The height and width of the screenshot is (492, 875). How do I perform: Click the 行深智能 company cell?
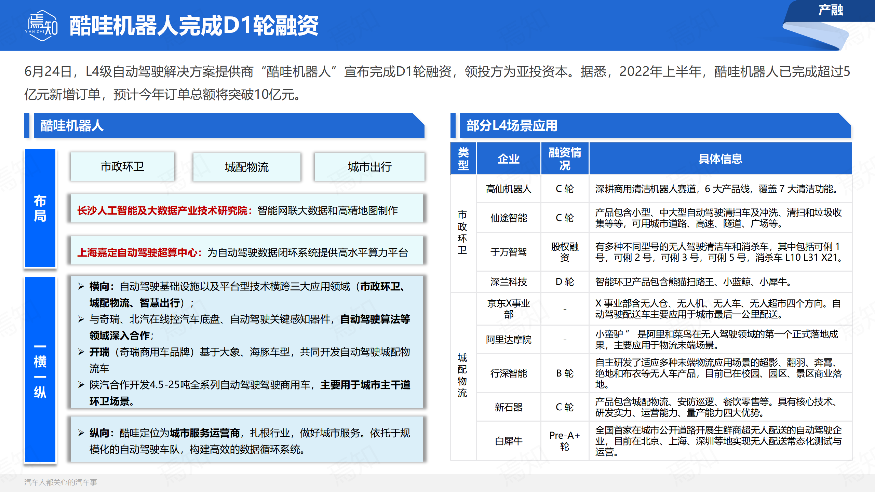pos(508,373)
